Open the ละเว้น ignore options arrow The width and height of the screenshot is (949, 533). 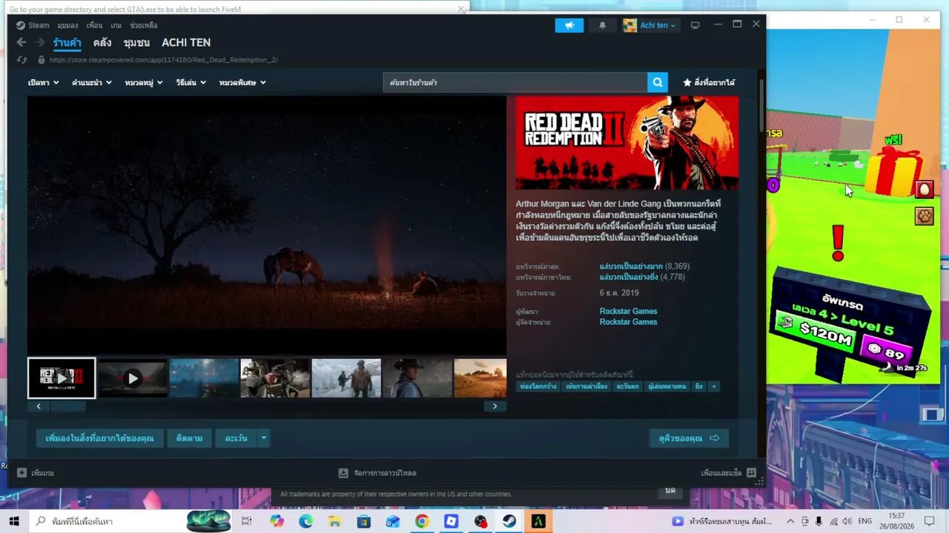pos(263,438)
